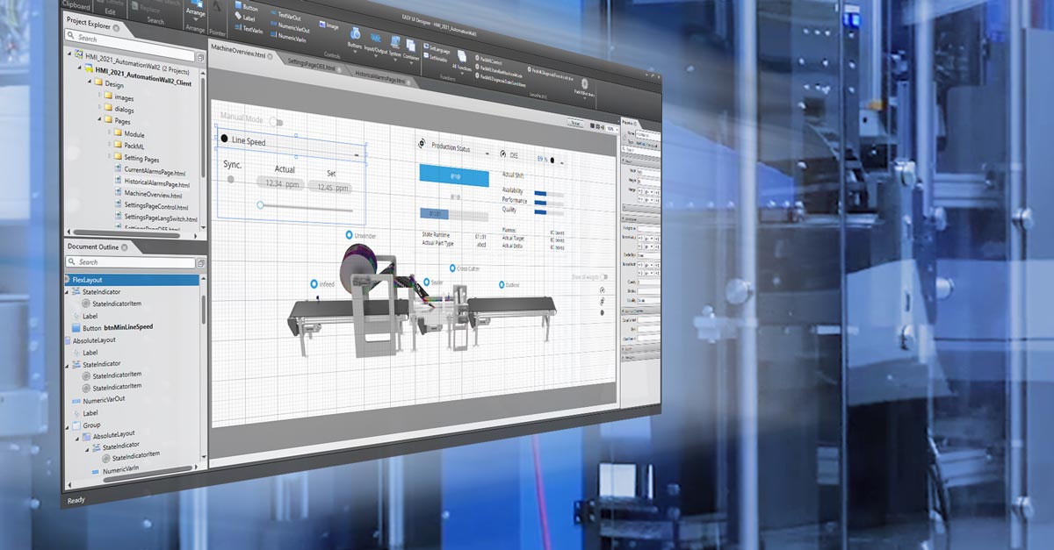The height and width of the screenshot is (550, 1054).
Task: Select Button btnMinLineSpeed in outline
Action: pyautogui.click(x=111, y=327)
